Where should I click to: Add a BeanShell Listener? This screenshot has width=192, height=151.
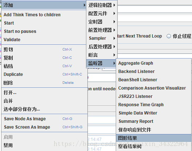(154, 80)
